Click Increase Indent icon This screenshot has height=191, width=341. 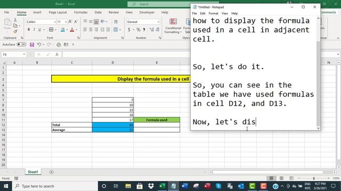[x=108, y=30]
